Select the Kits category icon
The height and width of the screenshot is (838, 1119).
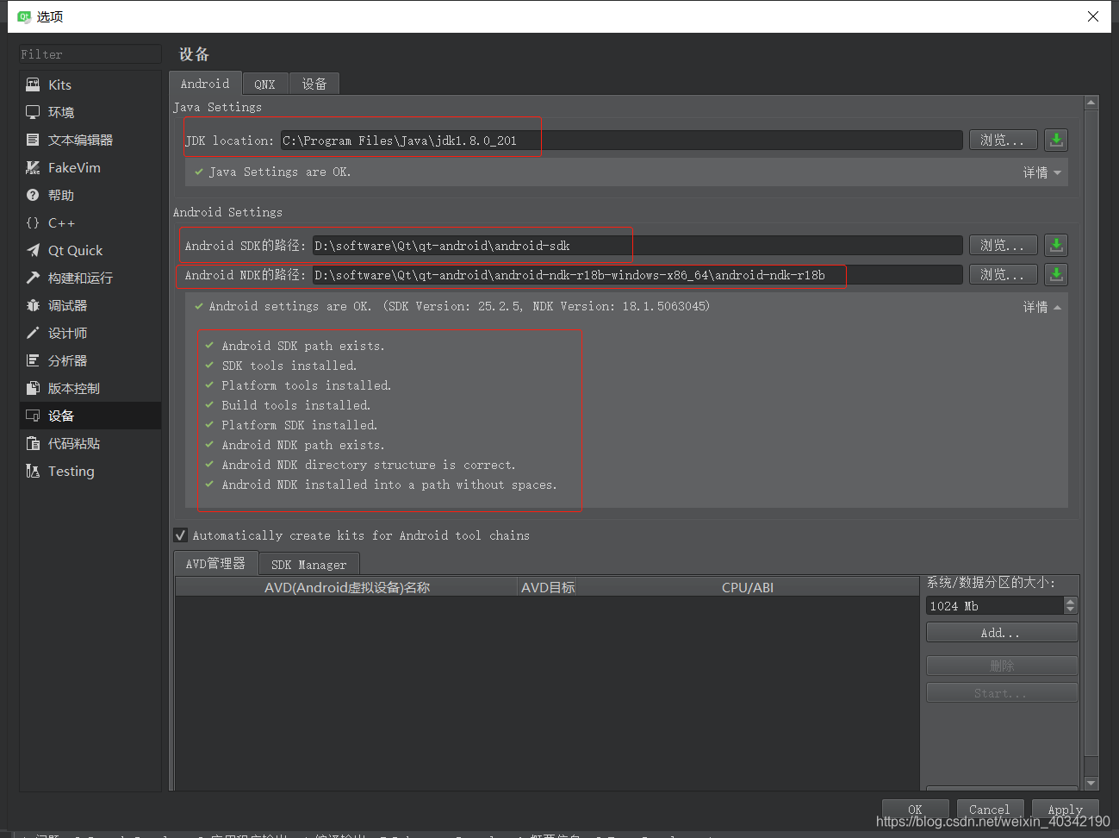coord(33,84)
